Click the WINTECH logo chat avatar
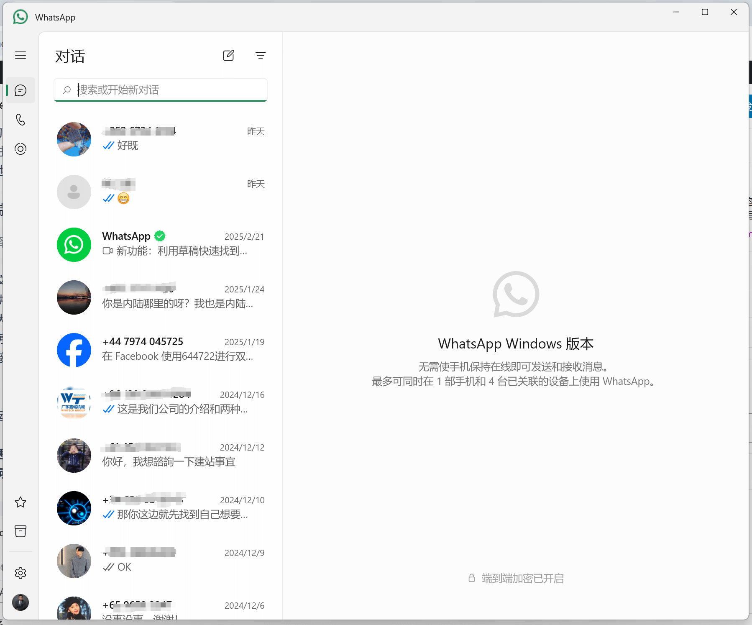The image size is (752, 625). [74, 403]
